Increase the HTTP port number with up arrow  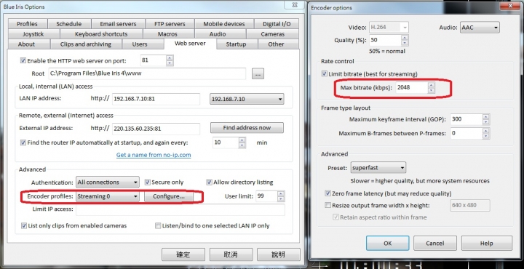click(x=170, y=57)
